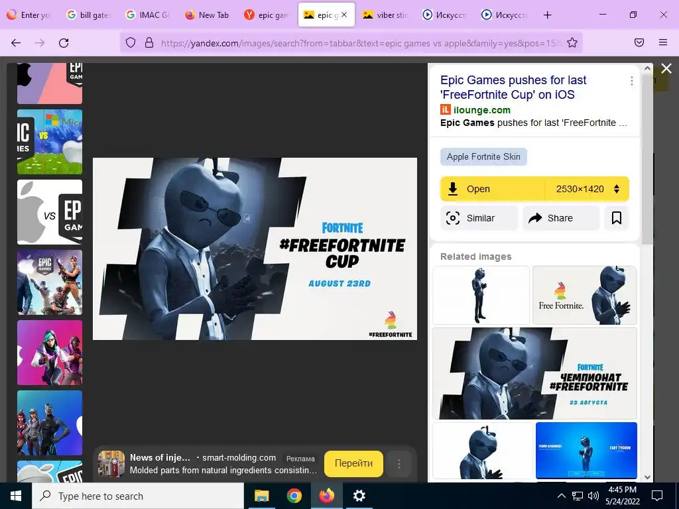Click the Windows 'Type here to search' box
679x509 pixels.
138,496
